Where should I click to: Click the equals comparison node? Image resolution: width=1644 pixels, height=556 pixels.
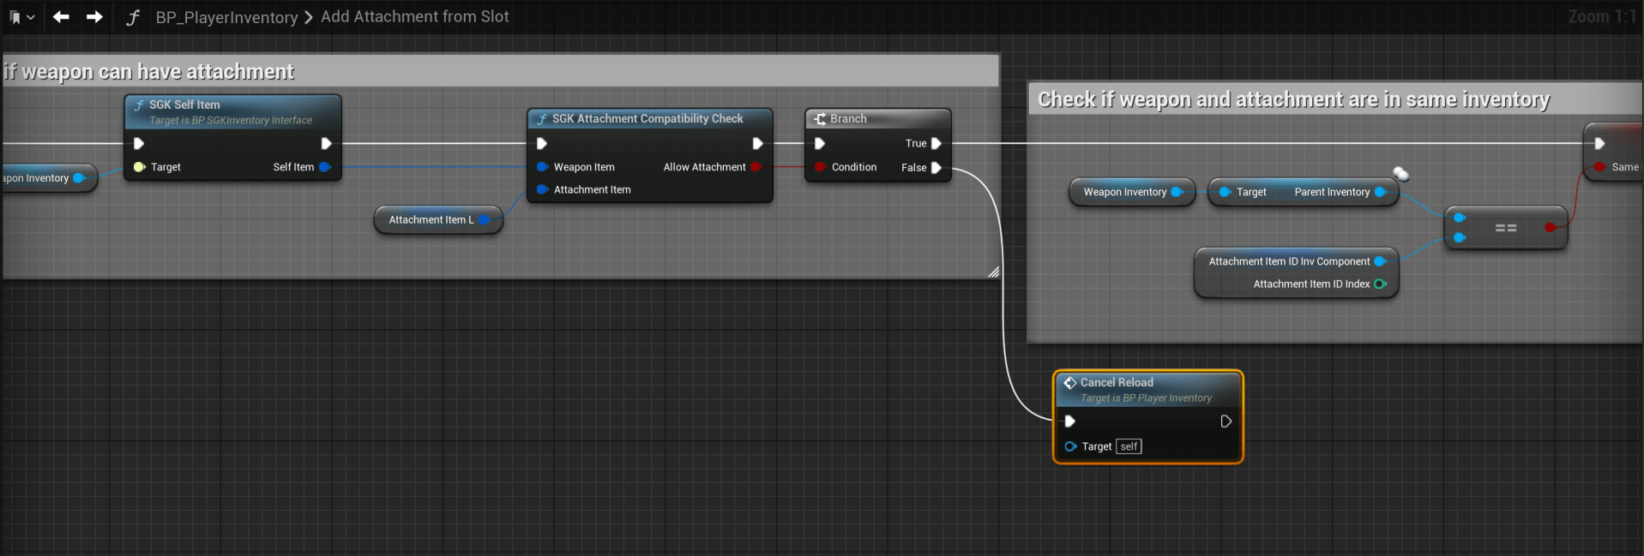coord(1505,228)
